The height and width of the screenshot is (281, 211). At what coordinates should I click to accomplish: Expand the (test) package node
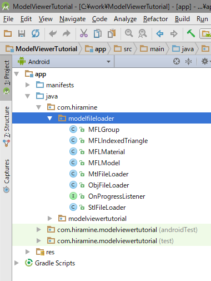tap(39, 241)
